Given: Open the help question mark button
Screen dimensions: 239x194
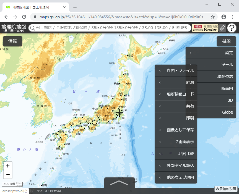Looking at the screenshot, I should coord(232,28).
